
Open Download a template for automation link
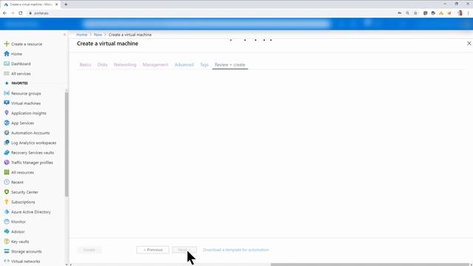(x=236, y=250)
